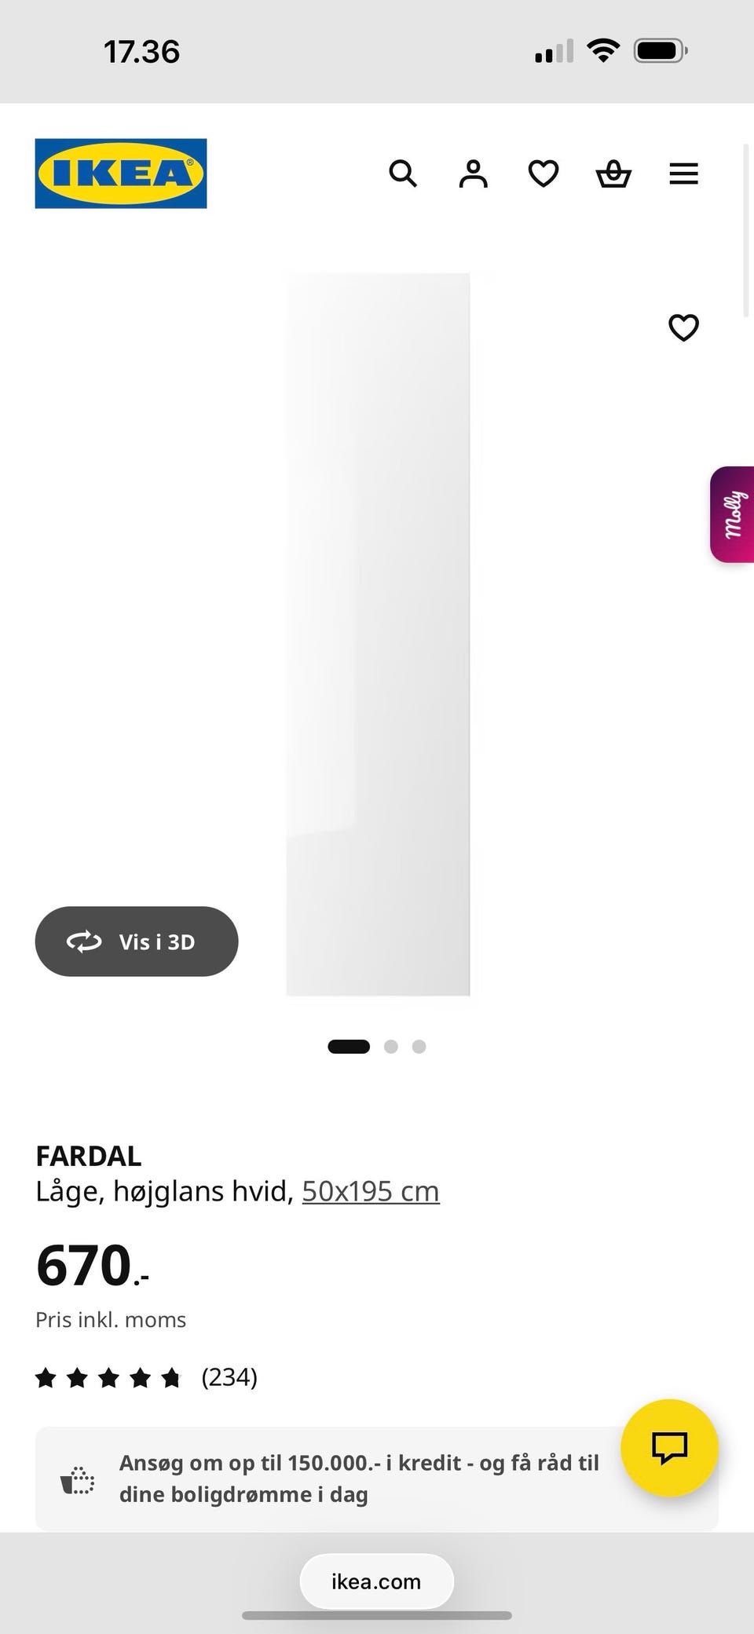Screen dimensions: 754x1634
Task: Save FARDAL door to favorites heart
Action: 683,327
